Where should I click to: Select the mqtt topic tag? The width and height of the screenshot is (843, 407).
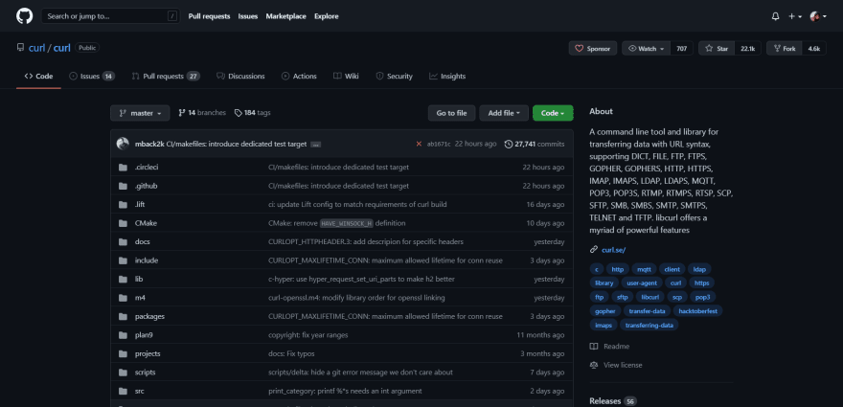pyautogui.click(x=644, y=269)
